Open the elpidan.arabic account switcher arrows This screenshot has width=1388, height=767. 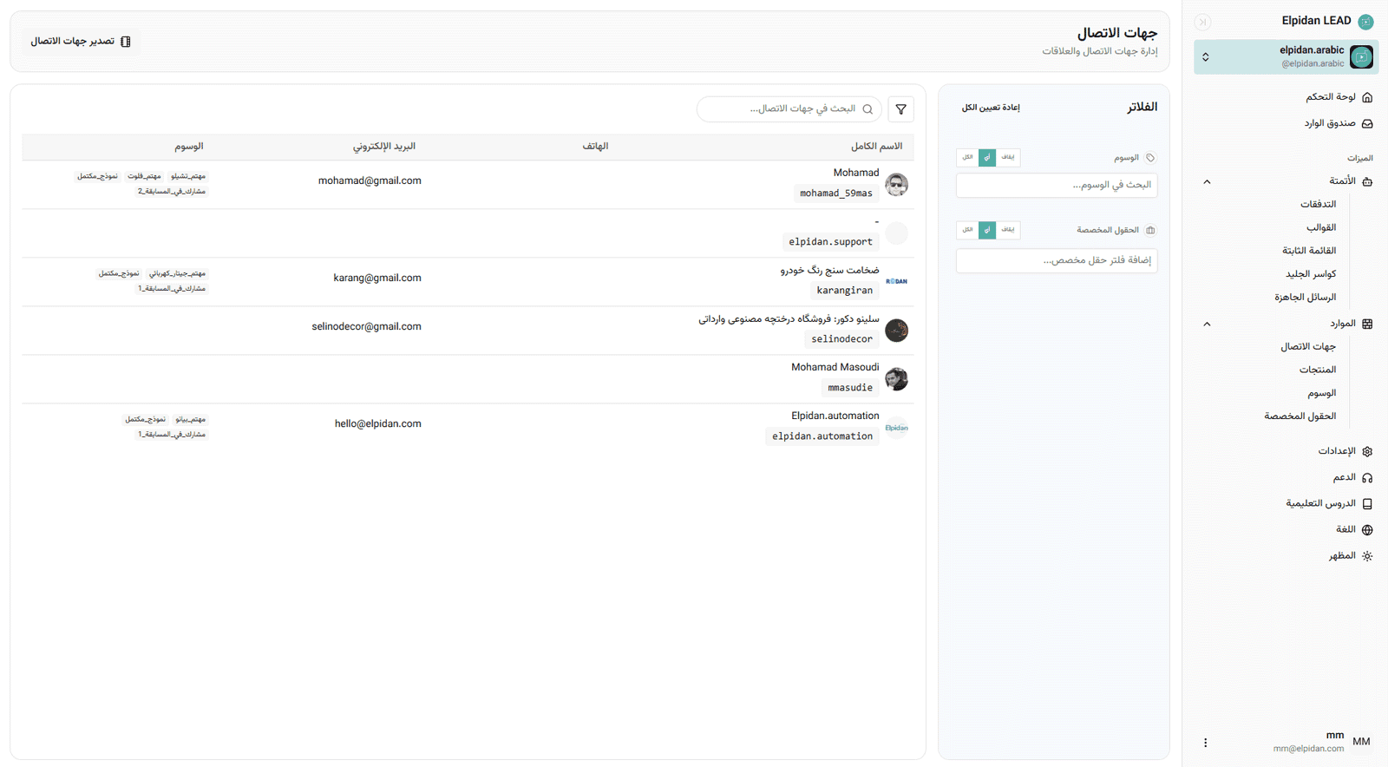(x=1205, y=57)
